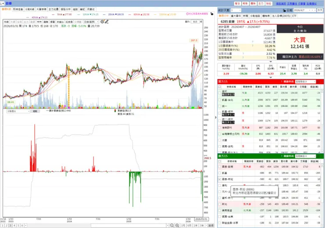
Task: Open the 交易屬性 link
Action: tap(292, 4)
